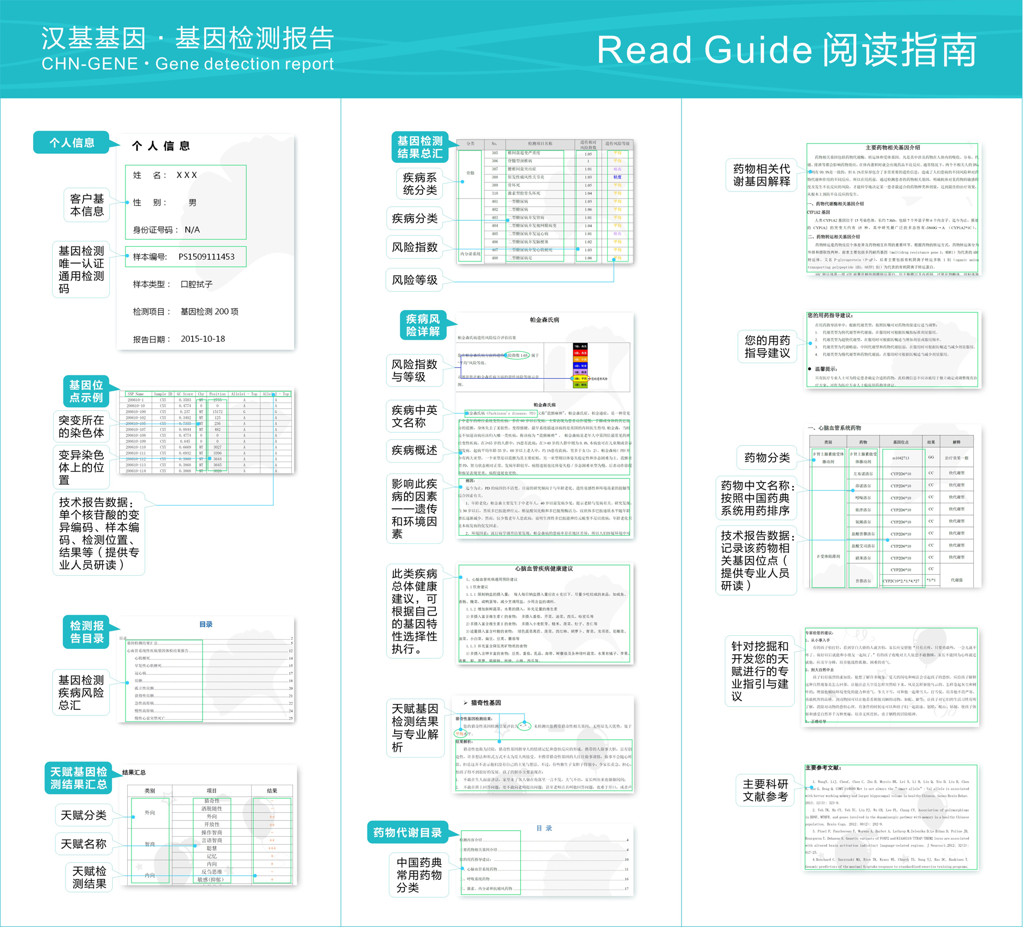Select the 天赋分类 callout label

[x=83, y=815]
